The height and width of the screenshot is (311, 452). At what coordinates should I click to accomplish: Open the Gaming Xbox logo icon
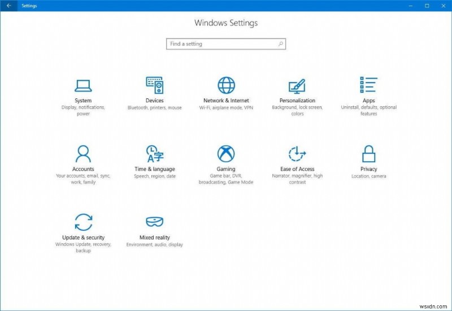tap(226, 153)
